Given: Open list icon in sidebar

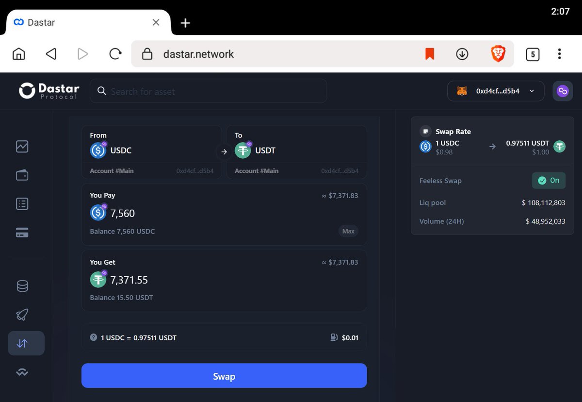Looking at the screenshot, I should point(22,204).
